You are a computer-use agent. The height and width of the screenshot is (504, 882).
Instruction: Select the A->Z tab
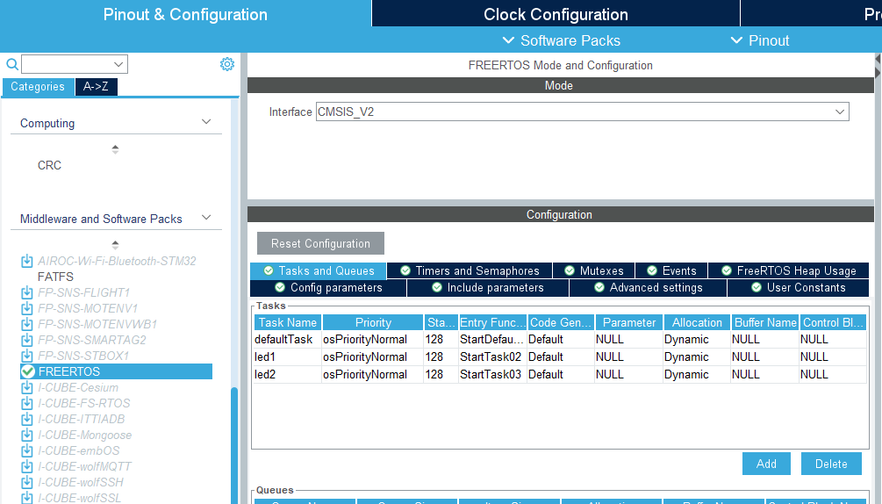[96, 87]
